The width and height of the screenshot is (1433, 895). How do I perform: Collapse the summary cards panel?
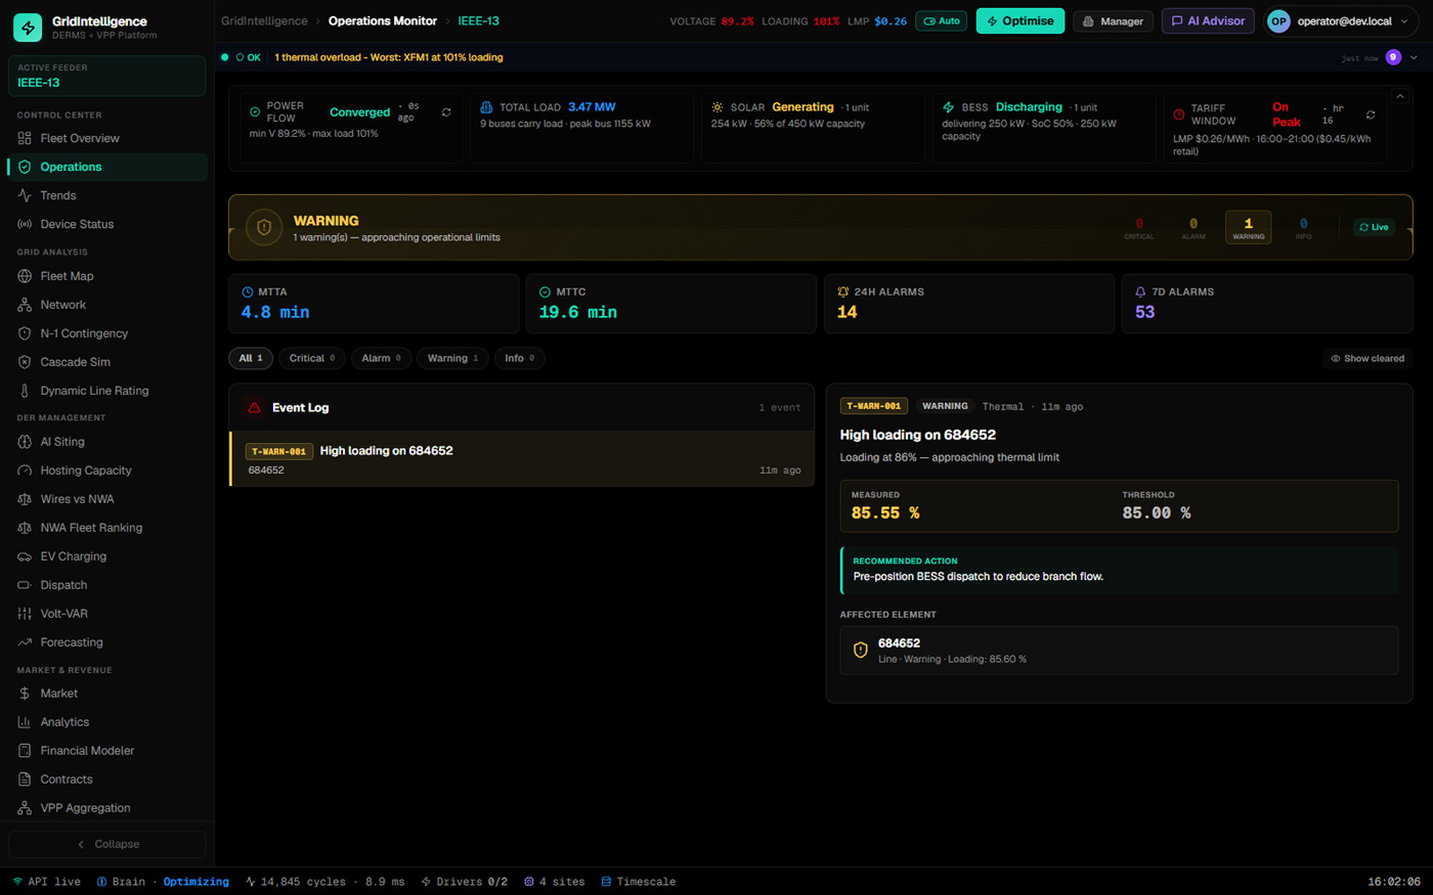[x=1400, y=96]
